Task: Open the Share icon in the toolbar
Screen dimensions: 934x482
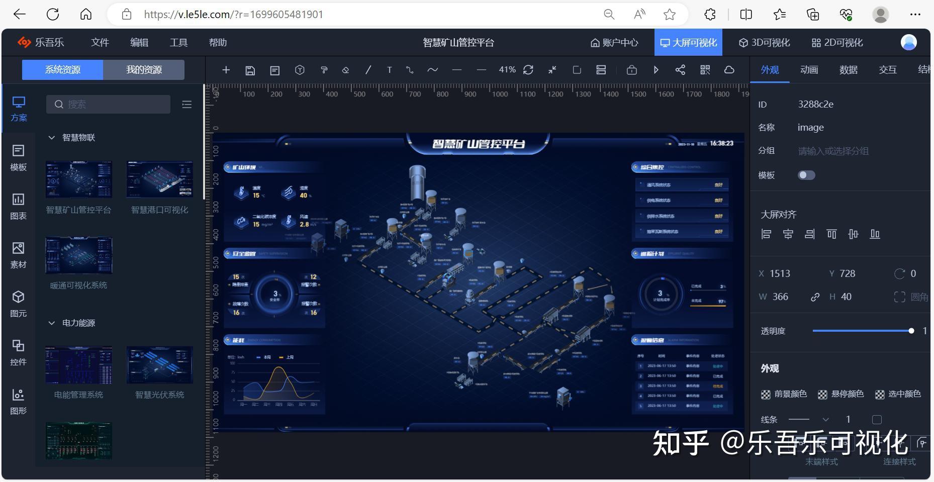Action: tap(680, 70)
